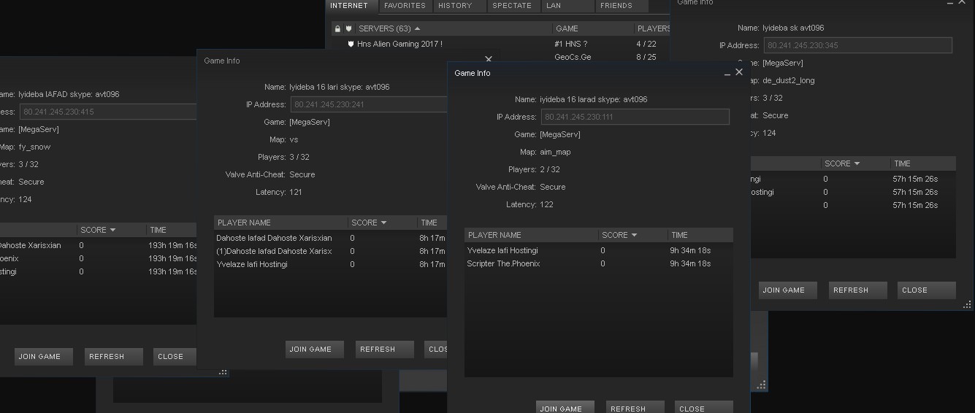Close the aim_map Game Info window with X
This screenshot has width=975, height=413.
click(x=739, y=72)
